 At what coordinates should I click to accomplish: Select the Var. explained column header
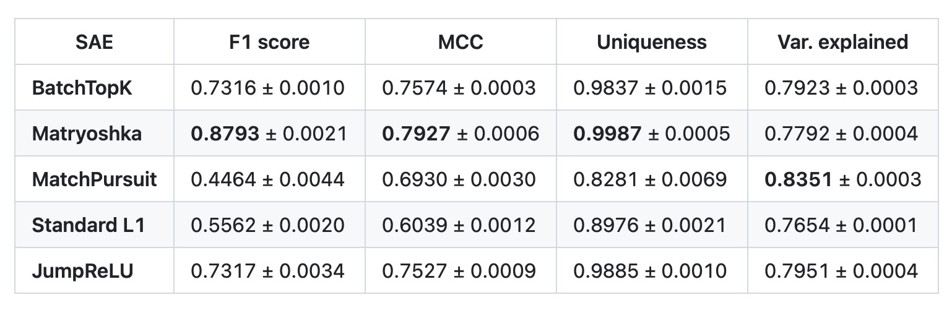tap(842, 41)
